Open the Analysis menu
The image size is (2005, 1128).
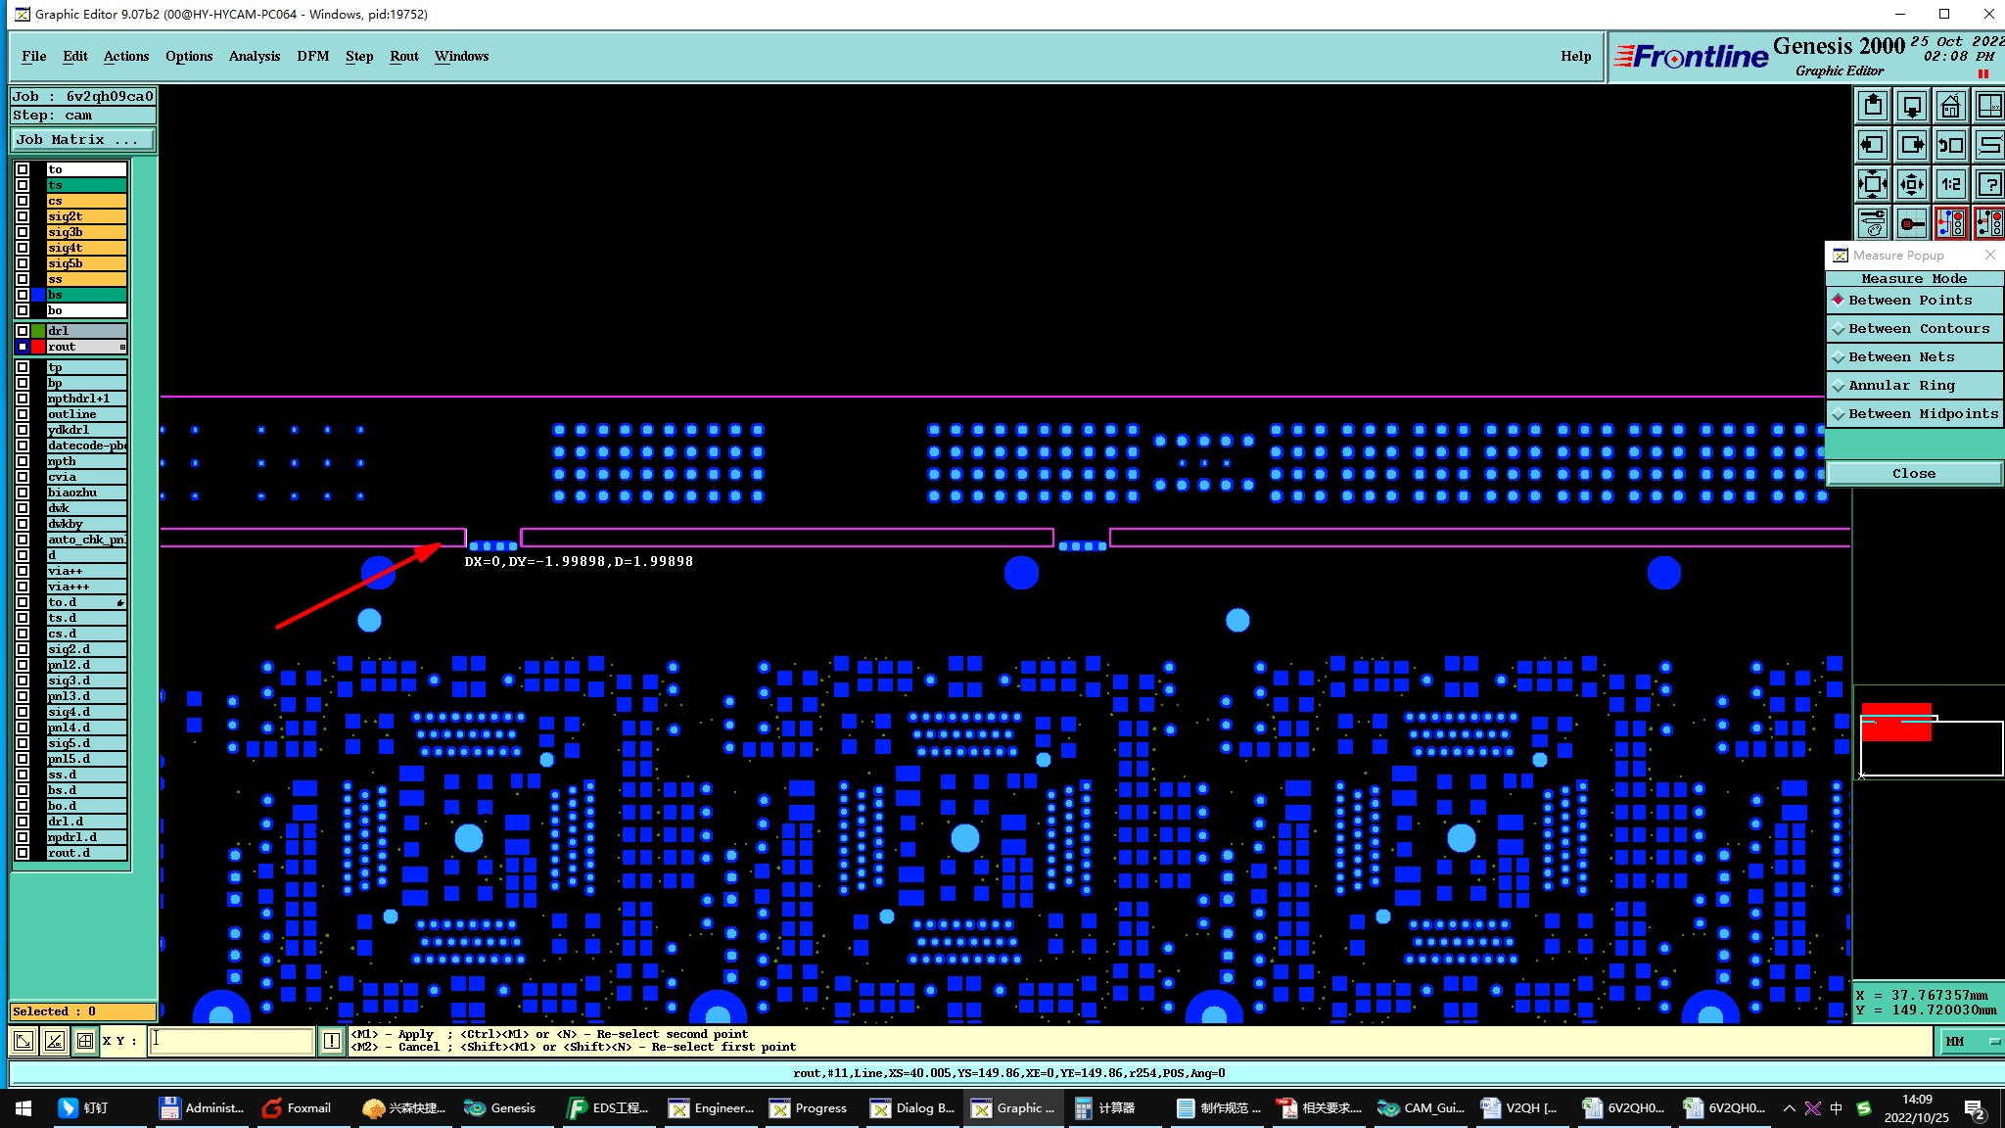click(255, 56)
